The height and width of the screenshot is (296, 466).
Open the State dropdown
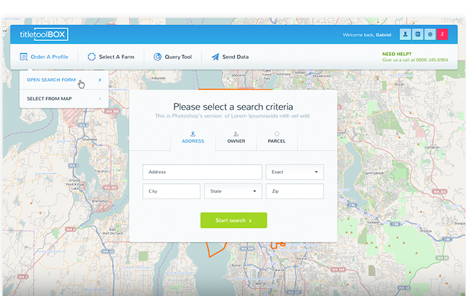pos(233,191)
